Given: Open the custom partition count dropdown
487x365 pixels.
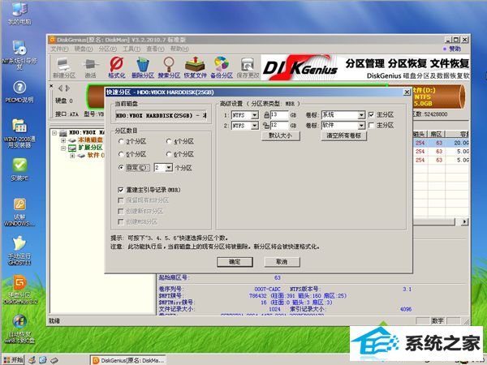Looking at the screenshot, I should [x=169, y=168].
